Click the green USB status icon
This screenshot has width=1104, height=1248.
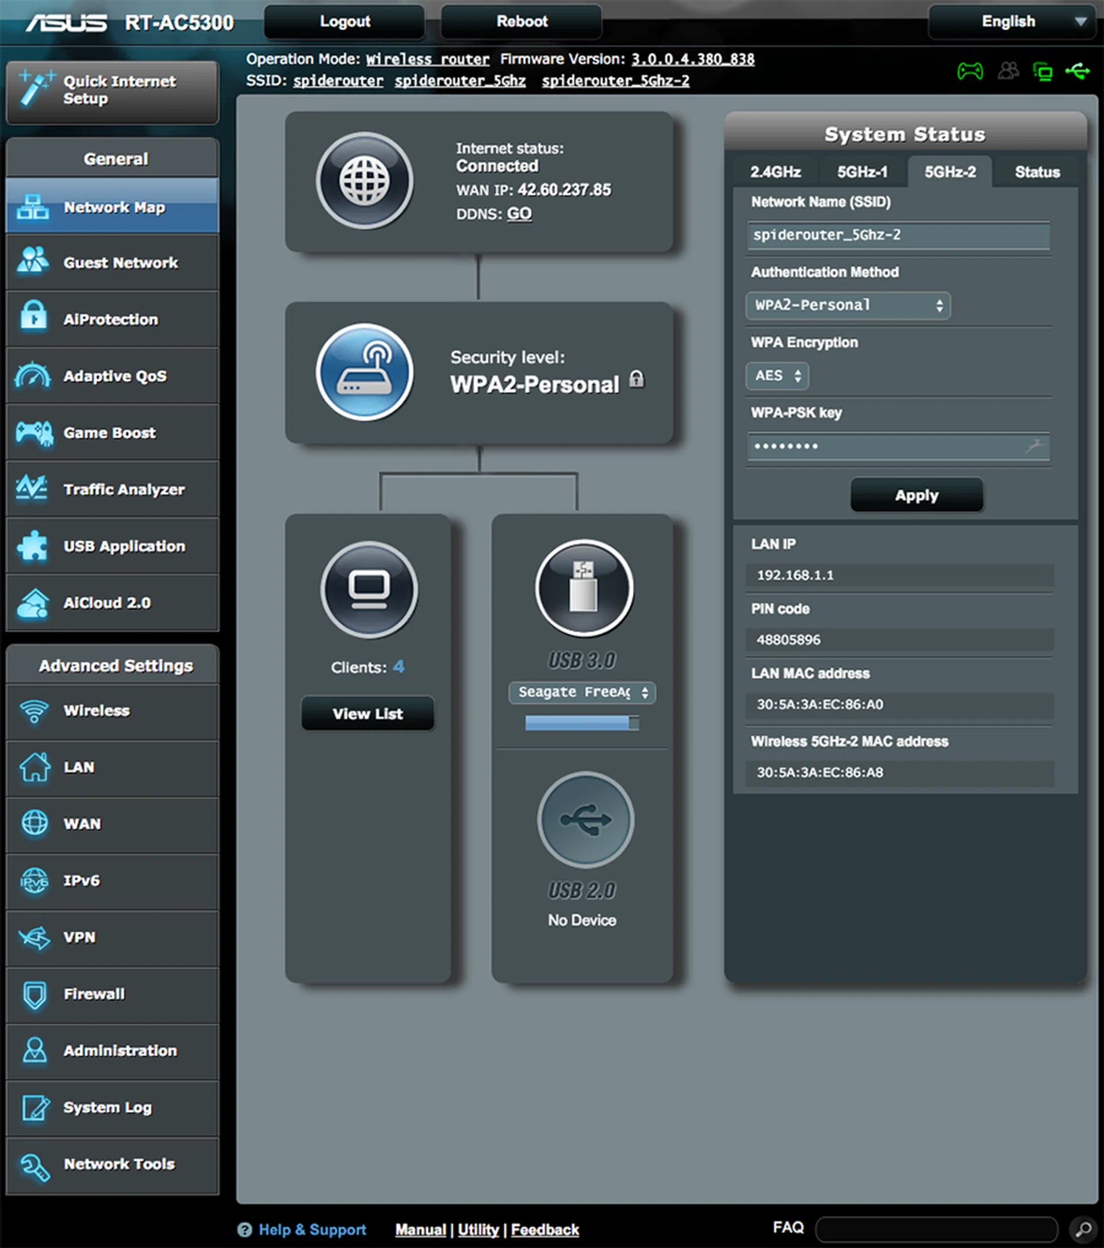[1077, 71]
